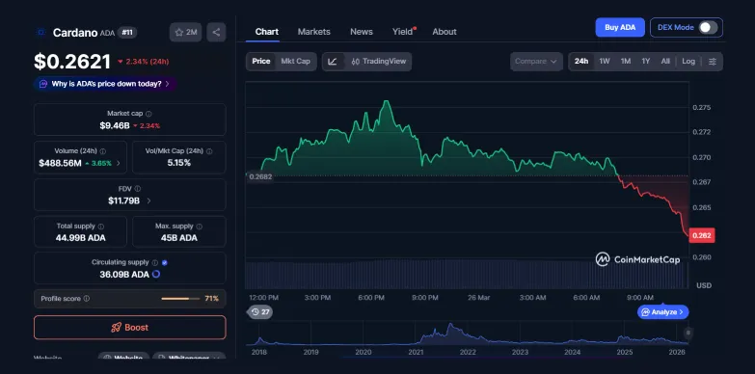The image size is (755, 374).
Task: Switch to News tab
Action: point(362,32)
